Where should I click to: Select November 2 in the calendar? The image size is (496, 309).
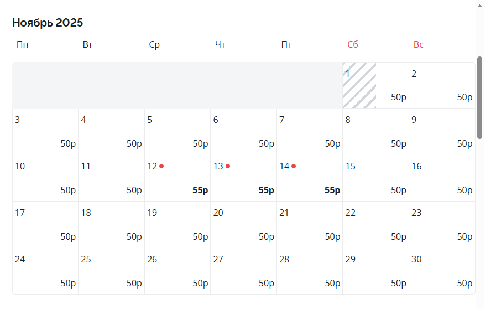click(x=441, y=85)
